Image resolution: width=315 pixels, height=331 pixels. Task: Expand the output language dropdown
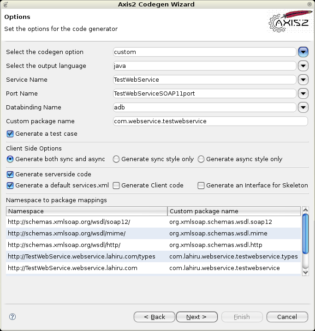tap(303, 66)
